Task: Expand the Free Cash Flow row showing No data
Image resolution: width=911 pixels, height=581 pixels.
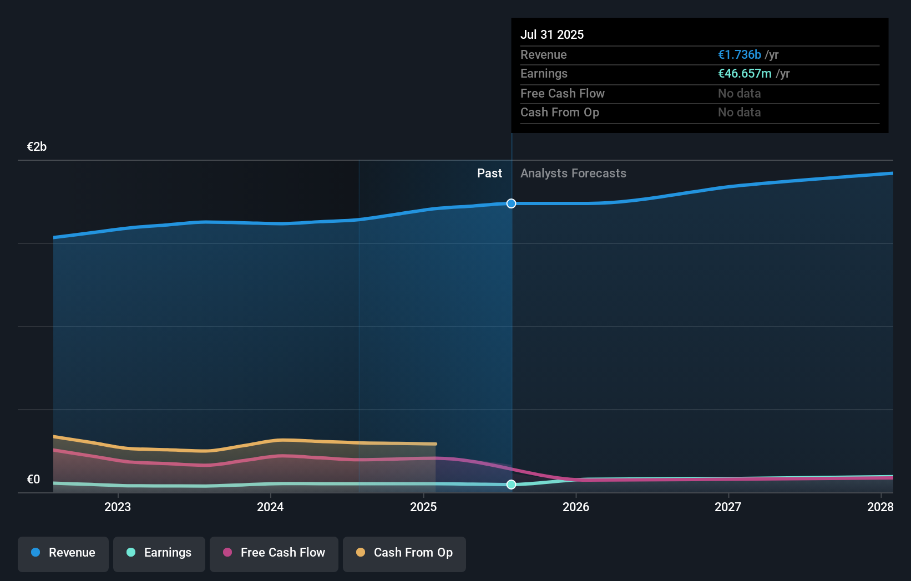Action: click(699, 93)
